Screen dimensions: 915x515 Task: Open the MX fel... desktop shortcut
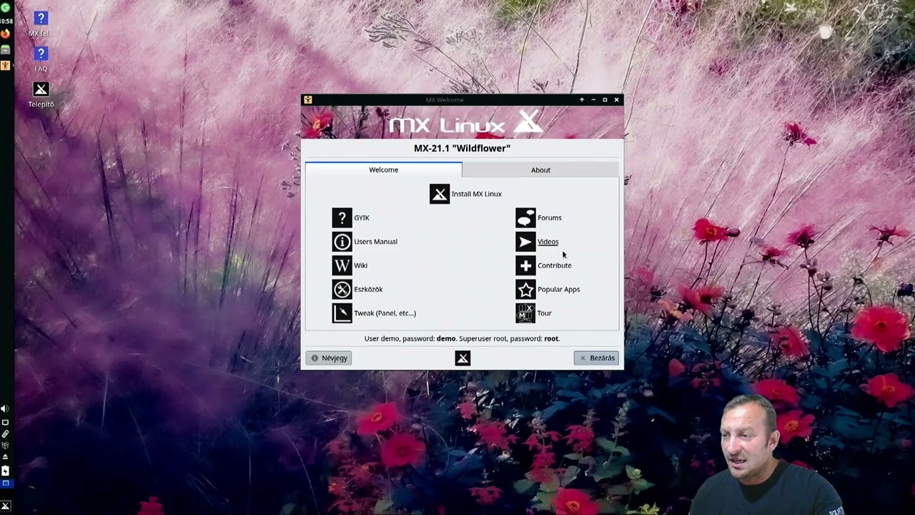pyautogui.click(x=41, y=24)
